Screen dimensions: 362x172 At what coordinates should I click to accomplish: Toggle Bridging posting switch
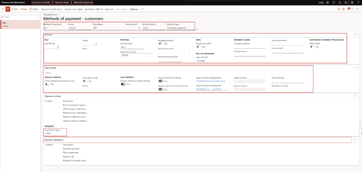[161, 44]
